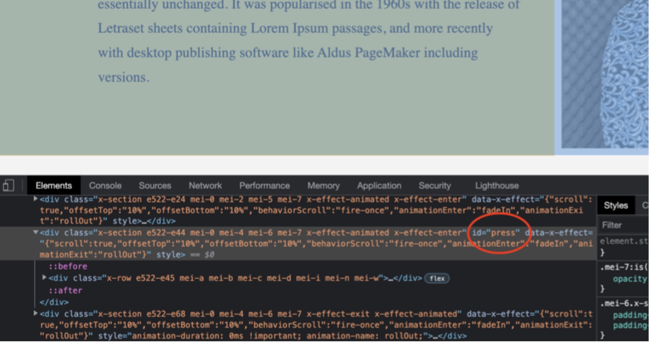
Task: Select the Memory tab
Action: point(323,186)
